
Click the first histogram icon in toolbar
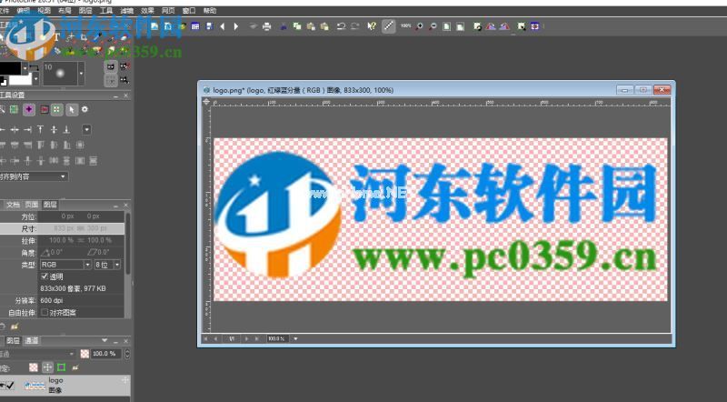[491, 26]
